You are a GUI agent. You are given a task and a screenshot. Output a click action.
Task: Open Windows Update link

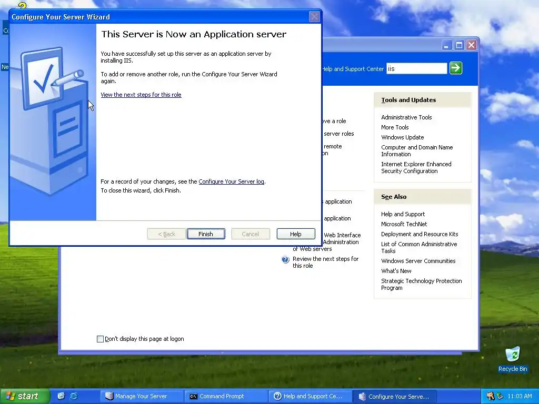403,137
